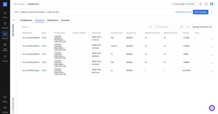Open Billing from the sidebar
Screen dimensions: 218x114
(x=5, y=99)
